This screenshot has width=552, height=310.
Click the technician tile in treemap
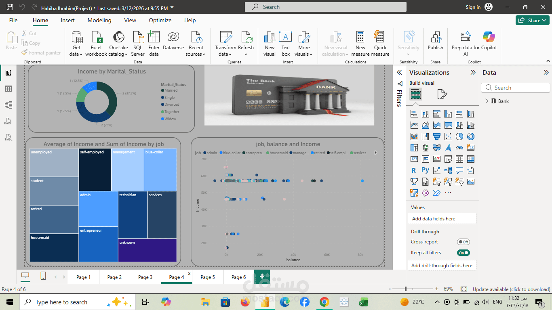pos(133,215)
